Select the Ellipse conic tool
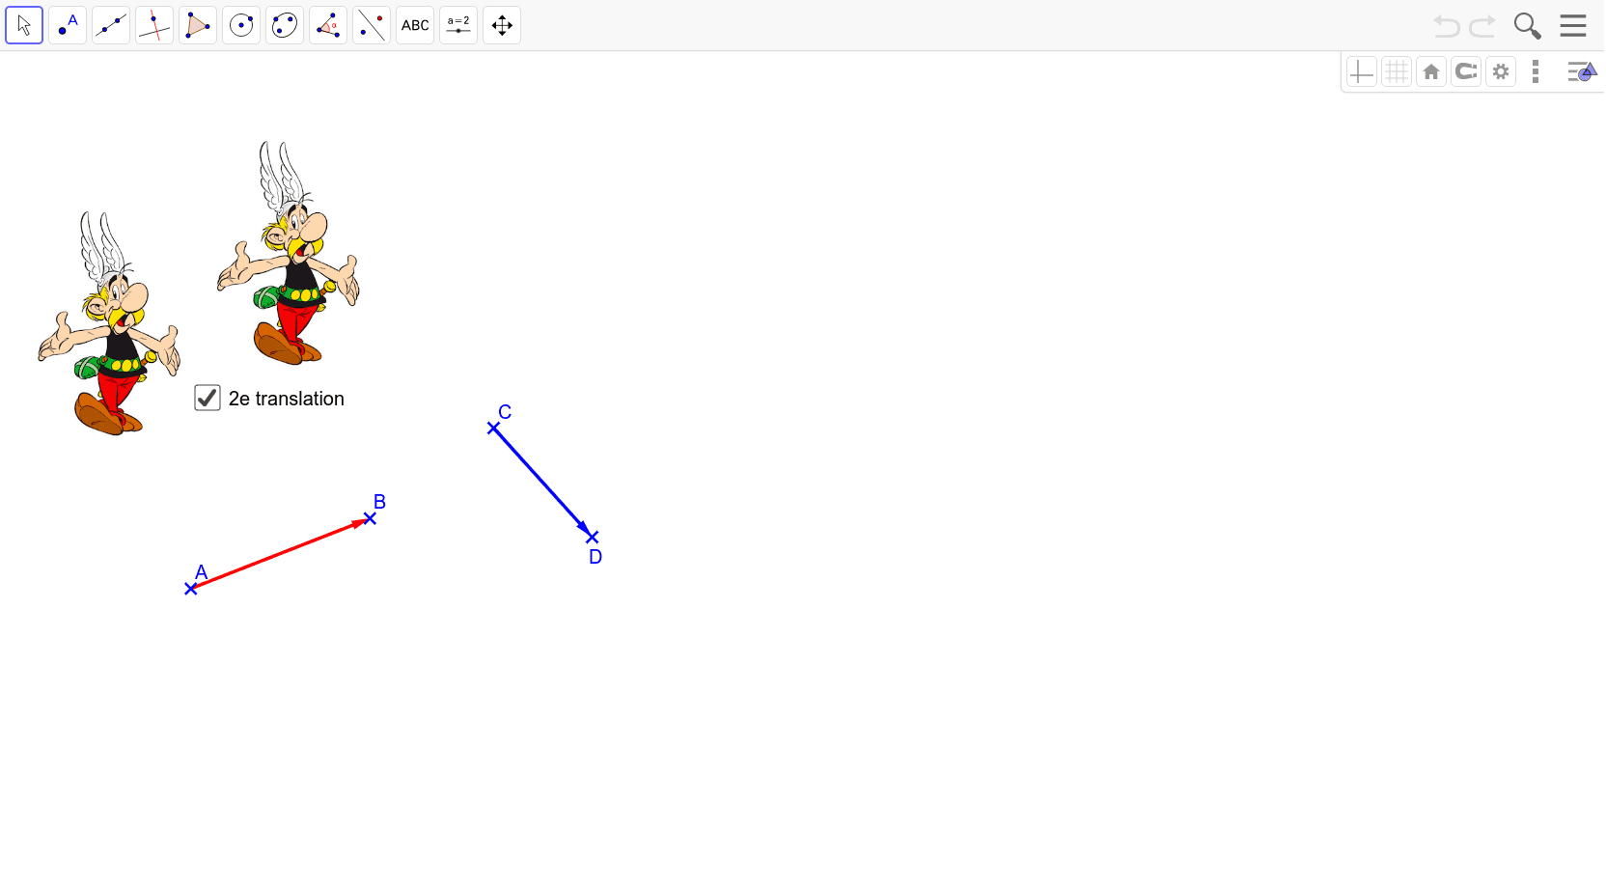Viewport: 1606px width, 886px height. (285, 25)
